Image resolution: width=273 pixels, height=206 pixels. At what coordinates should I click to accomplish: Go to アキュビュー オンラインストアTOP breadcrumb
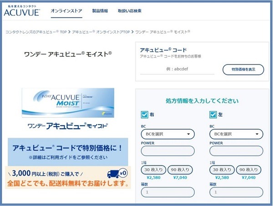(x=101, y=32)
